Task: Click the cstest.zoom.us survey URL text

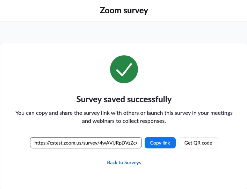Action: (x=86, y=143)
